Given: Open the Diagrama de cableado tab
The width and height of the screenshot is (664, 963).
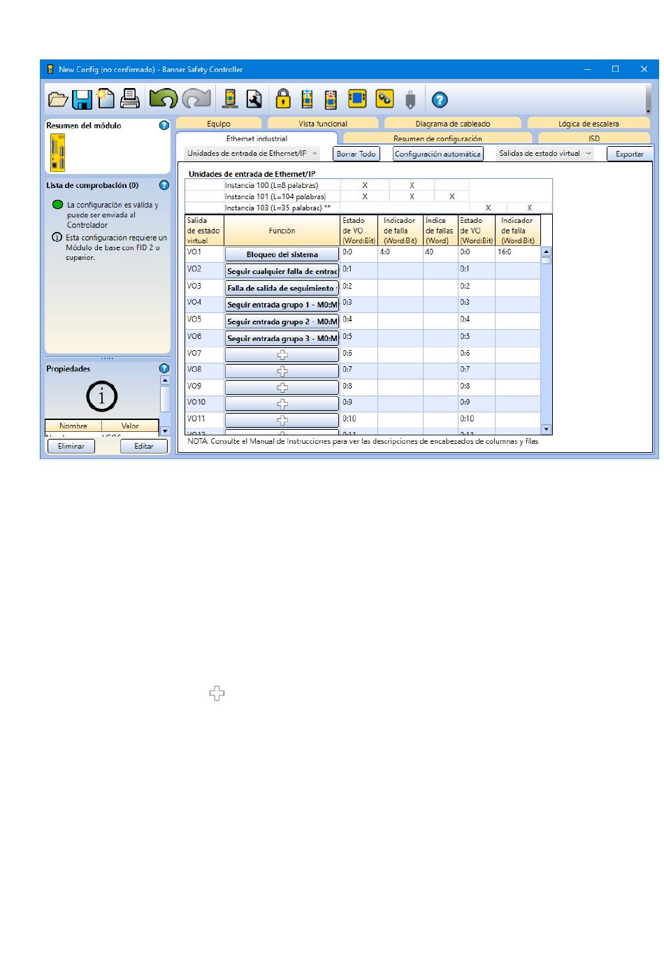Looking at the screenshot, I should 453,124.
